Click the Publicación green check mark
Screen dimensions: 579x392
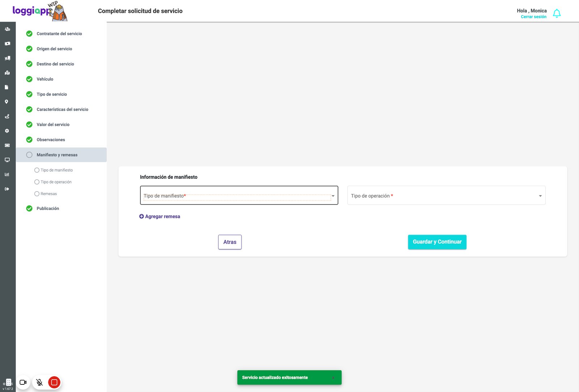pos(29,208)
